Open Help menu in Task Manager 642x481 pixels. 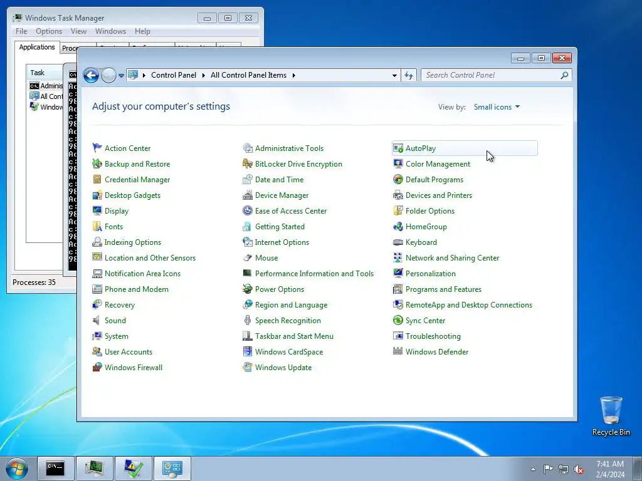coord(142,31)
